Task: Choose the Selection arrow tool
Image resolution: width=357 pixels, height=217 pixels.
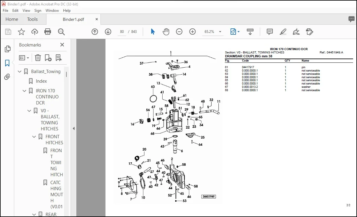Action: click(x=153, y=32)
